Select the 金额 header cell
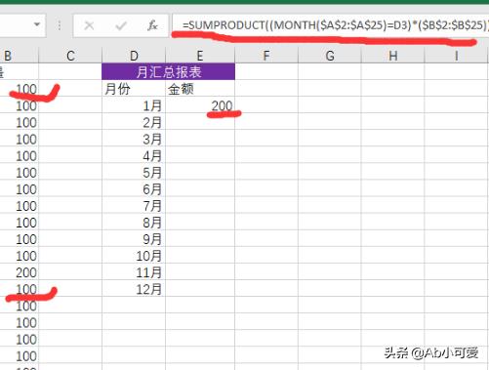489x370 pixels. tap(200, 88)
